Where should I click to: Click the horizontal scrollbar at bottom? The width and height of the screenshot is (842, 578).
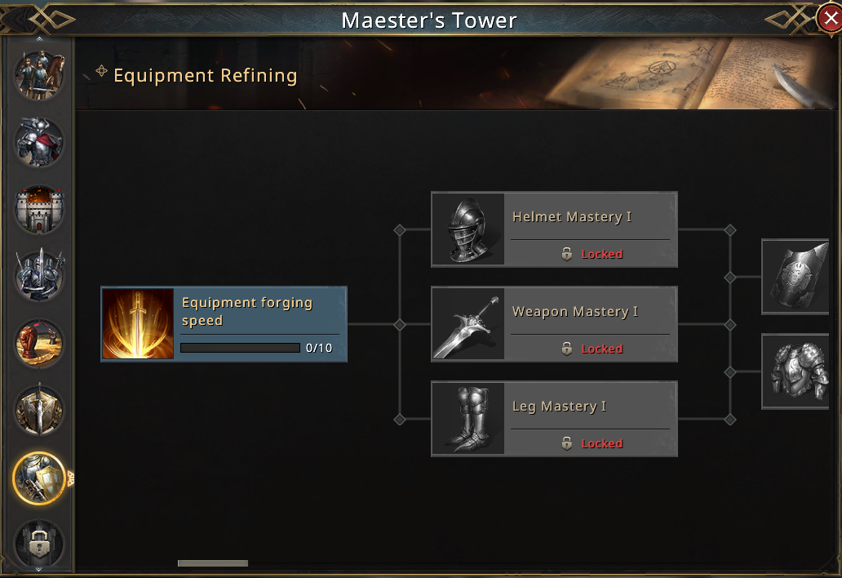[x=213, y=563]
